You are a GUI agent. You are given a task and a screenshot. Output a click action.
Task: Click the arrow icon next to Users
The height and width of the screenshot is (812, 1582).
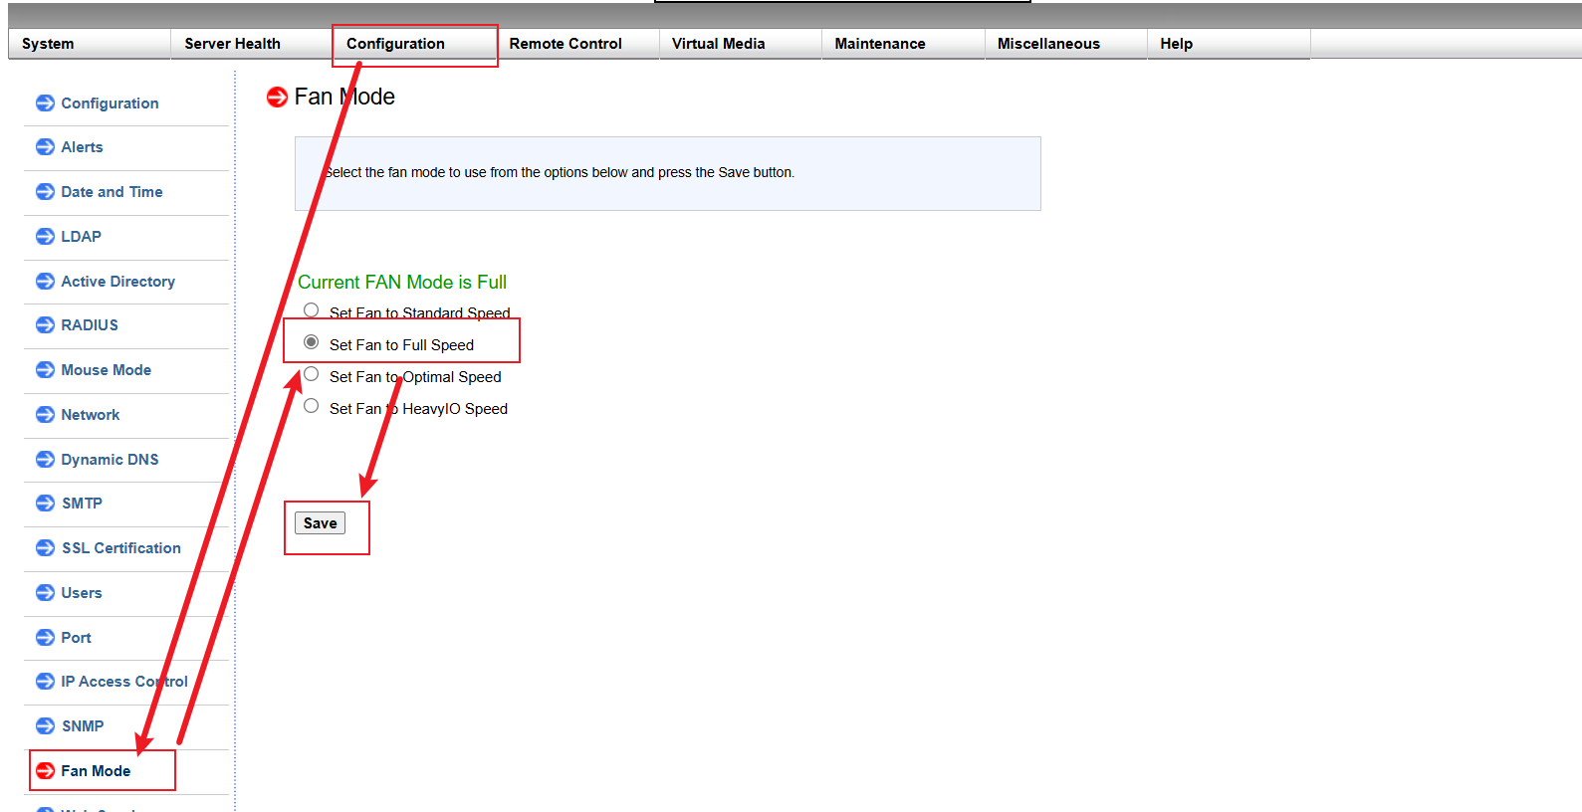45,593
